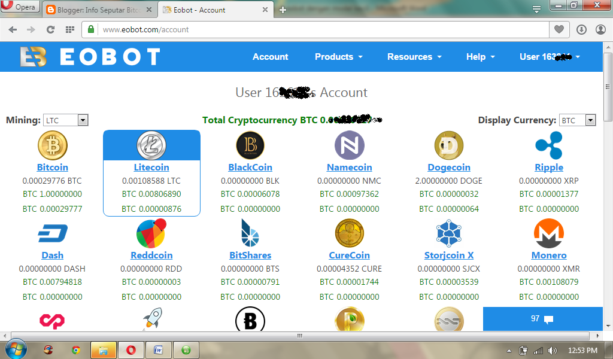Expand the Resources menu

[x=414, y=57]
